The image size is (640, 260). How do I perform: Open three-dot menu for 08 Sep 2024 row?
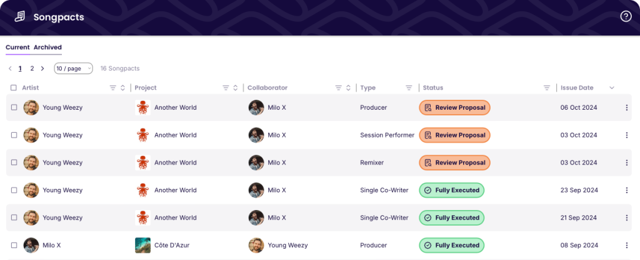click(626, 246)
